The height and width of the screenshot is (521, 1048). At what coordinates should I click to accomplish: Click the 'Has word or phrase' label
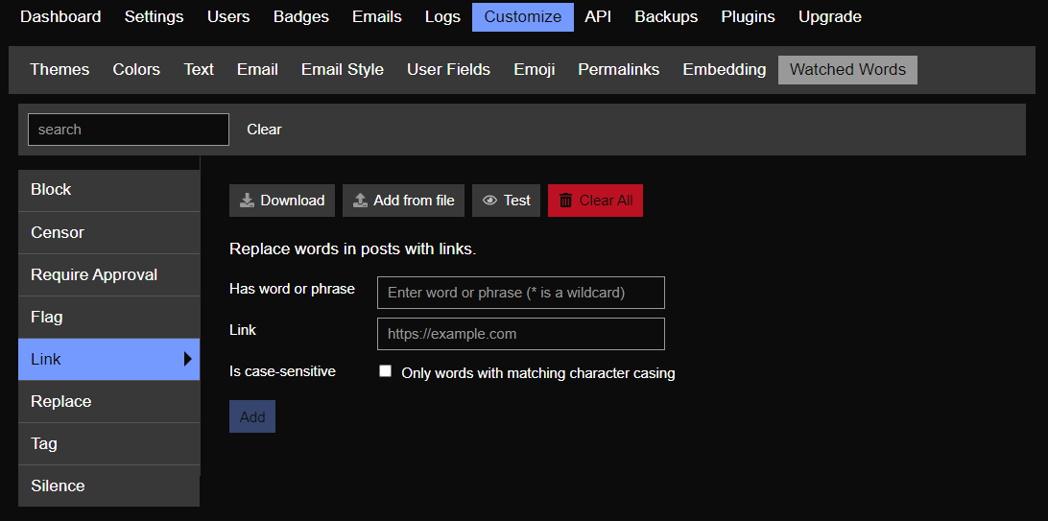point(292,289)
